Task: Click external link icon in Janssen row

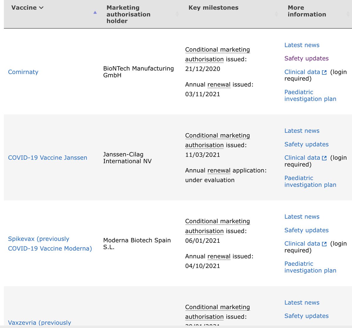Action: (x=324, y=158)
